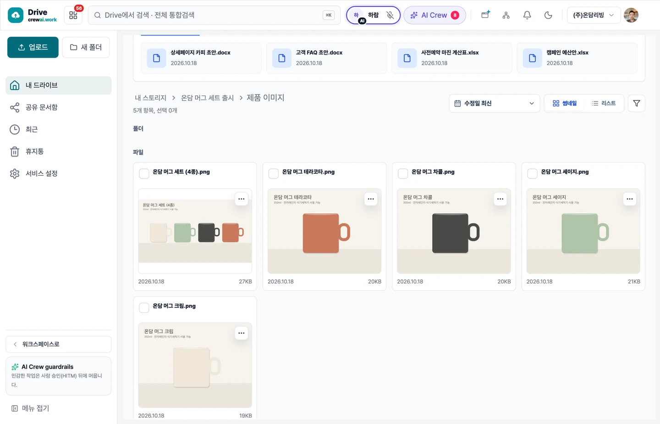Click file name 온담 머그 세이지.png

click(565, 172)
